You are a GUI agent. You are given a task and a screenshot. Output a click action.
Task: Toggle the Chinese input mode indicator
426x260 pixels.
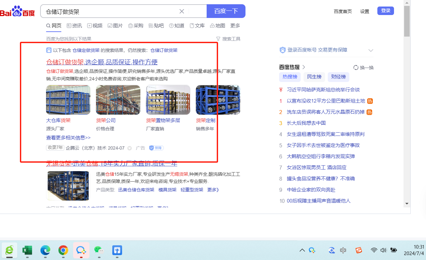[343, 250]
